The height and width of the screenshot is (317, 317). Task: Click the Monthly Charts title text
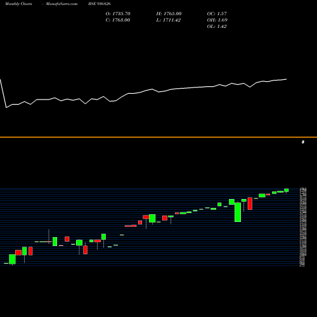point(18,4)
